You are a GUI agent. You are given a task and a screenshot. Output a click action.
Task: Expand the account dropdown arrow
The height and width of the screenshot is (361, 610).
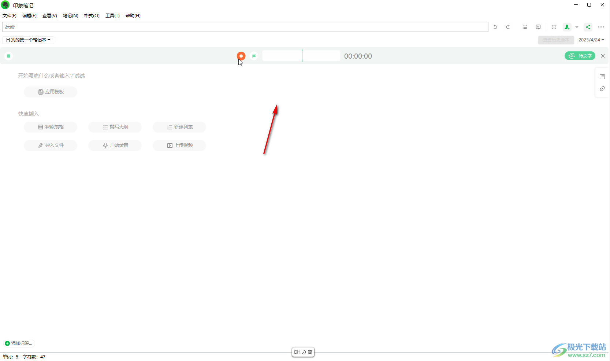point(577,27)
